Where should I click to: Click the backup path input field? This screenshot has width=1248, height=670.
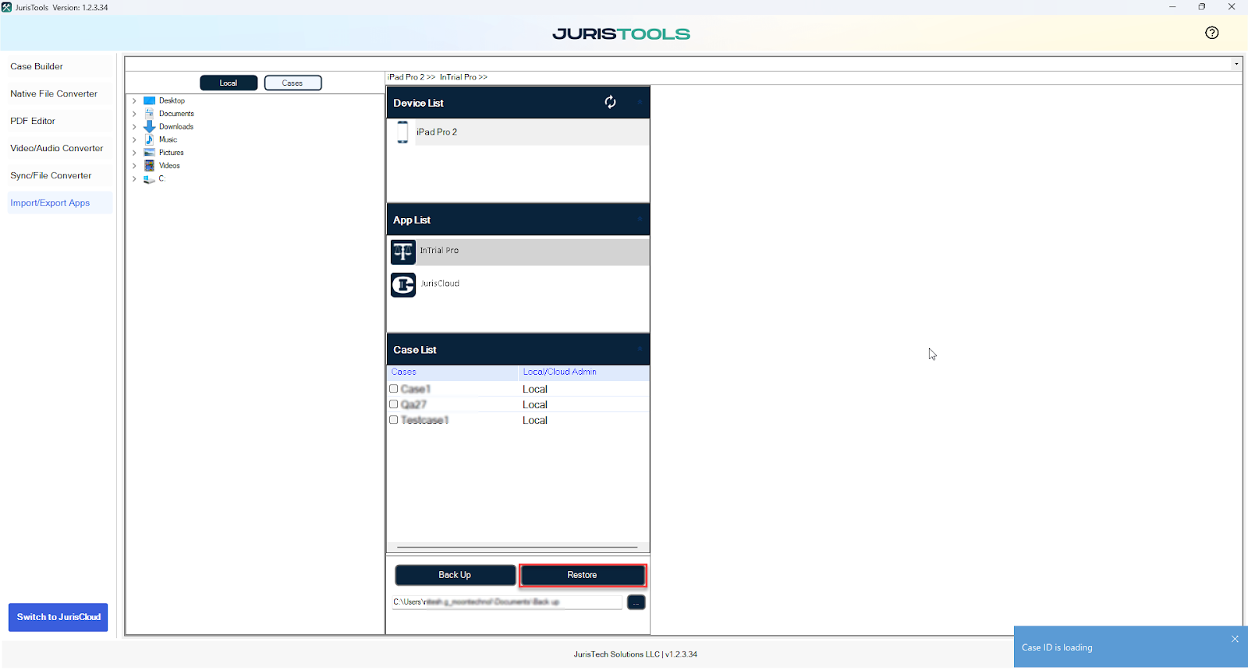click(x=507, y=602)
